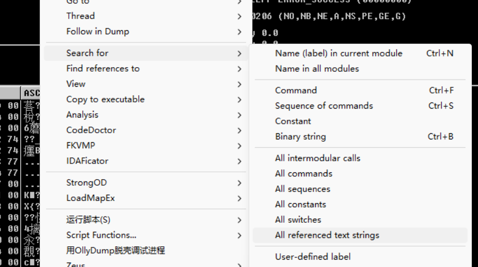Expand the Follow in Dump submenu arrow
The width and height of the screenshot is (478, 267).
240,32
